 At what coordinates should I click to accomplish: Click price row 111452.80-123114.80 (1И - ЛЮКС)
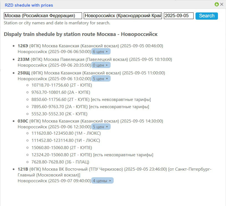click(66, 140)
